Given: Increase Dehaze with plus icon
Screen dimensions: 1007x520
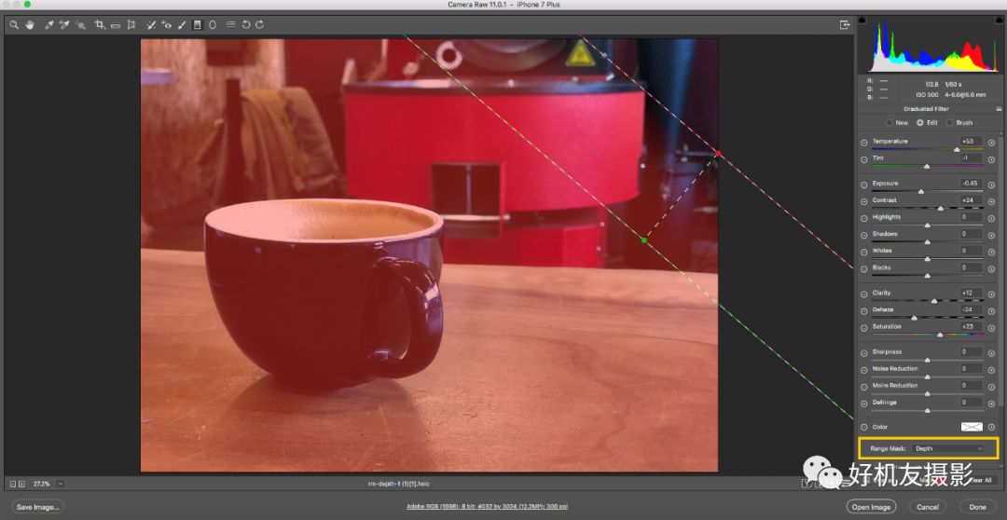Looking at the screenshot, I should 991,310.
